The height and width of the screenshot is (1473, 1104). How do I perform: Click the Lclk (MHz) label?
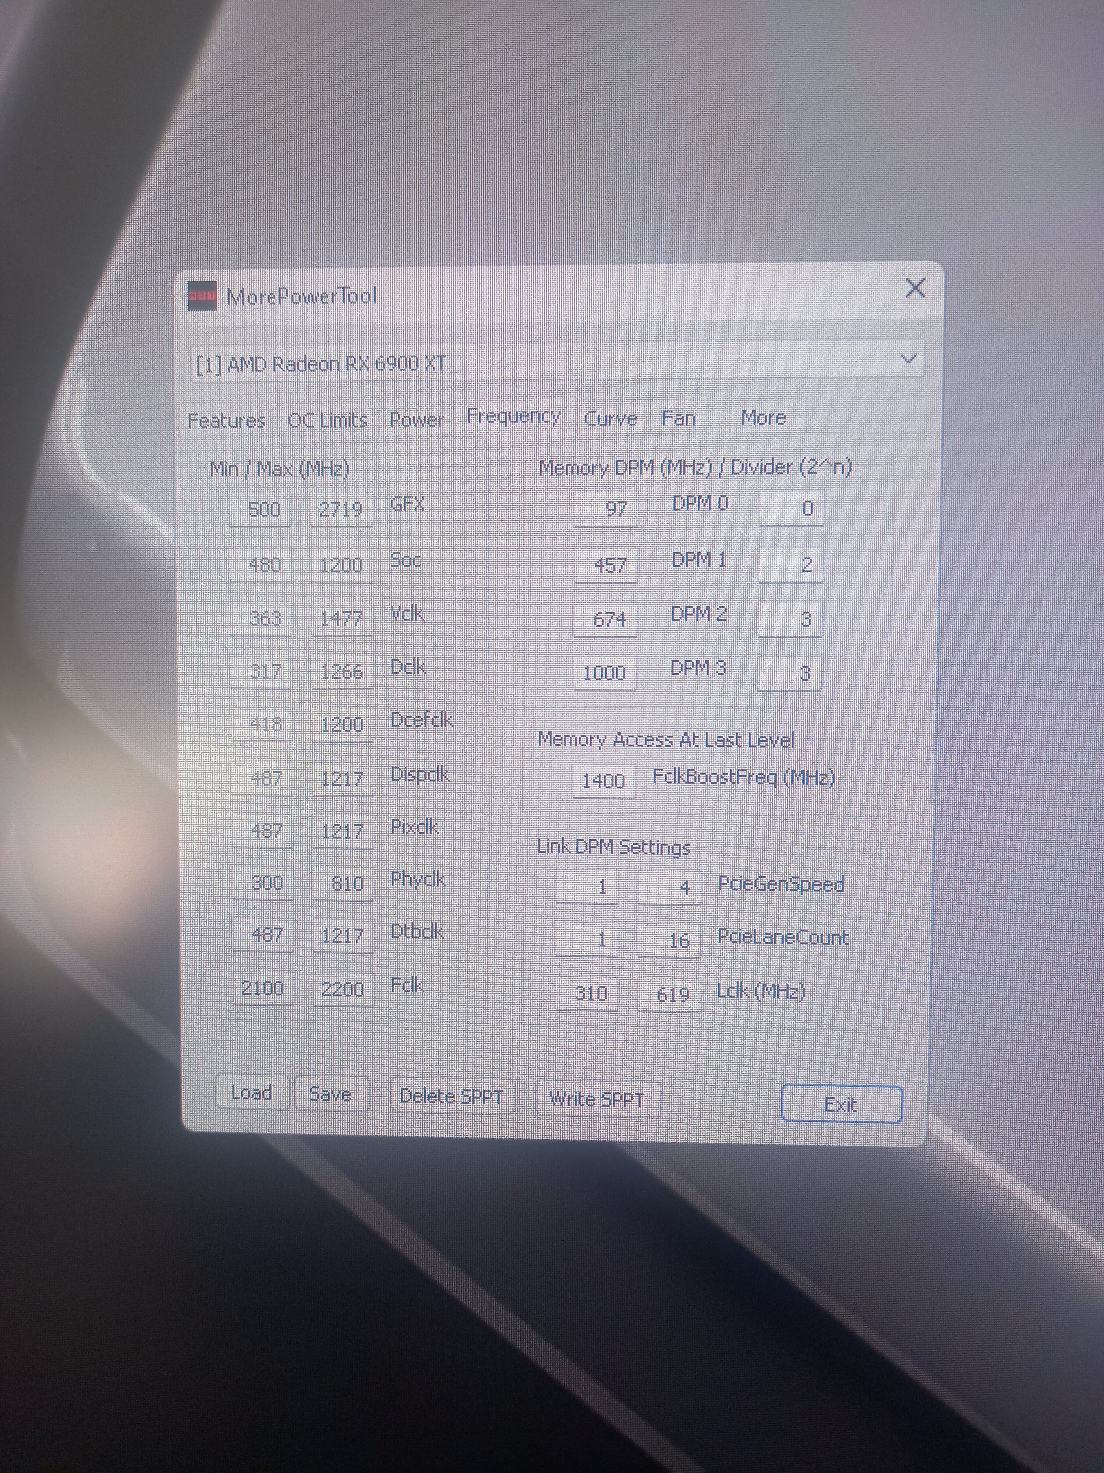[761, 991]
